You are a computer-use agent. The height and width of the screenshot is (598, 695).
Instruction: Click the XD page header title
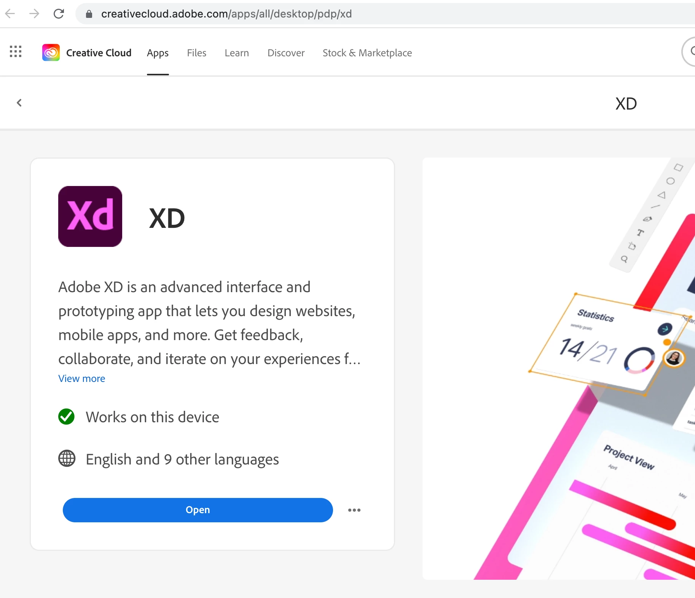click(x=626, y=103)
